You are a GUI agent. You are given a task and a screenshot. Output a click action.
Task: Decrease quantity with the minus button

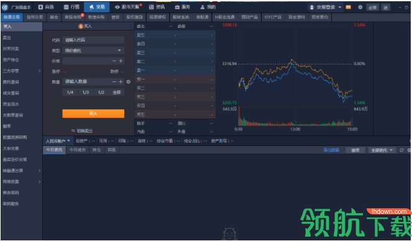(114, 81)
